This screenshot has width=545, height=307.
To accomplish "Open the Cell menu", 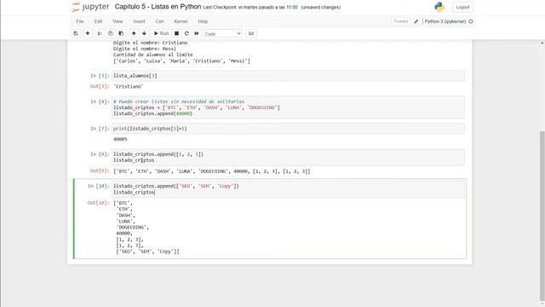I will point(159,21).
